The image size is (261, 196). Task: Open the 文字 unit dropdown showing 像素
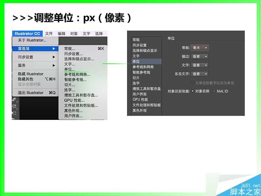[200, 65]
